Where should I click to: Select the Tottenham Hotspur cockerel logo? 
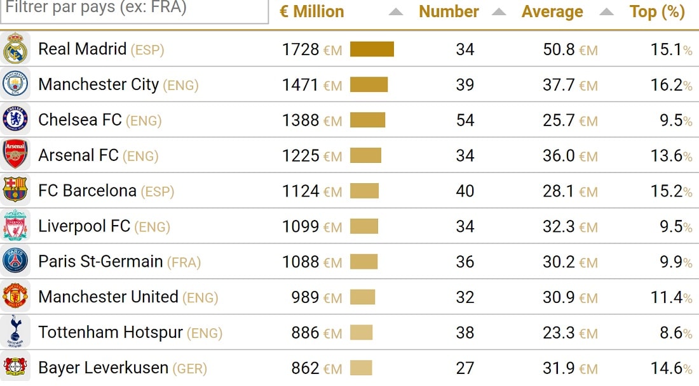[x=15, y=331]
